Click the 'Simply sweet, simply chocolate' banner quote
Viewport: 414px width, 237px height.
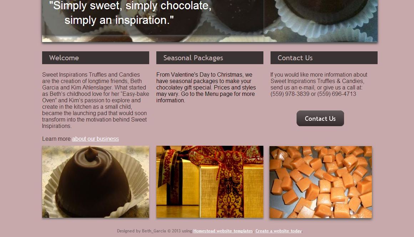pyautogui.click(x=130, y=13)
